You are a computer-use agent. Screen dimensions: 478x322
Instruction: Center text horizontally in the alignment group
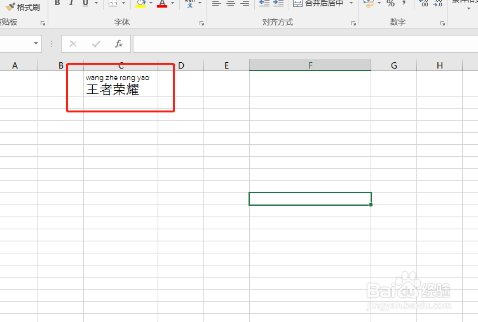coord(231,3)
